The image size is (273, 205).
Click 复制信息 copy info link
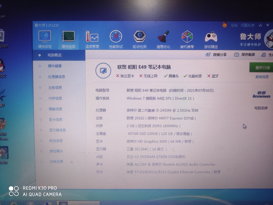click(262, 77)
